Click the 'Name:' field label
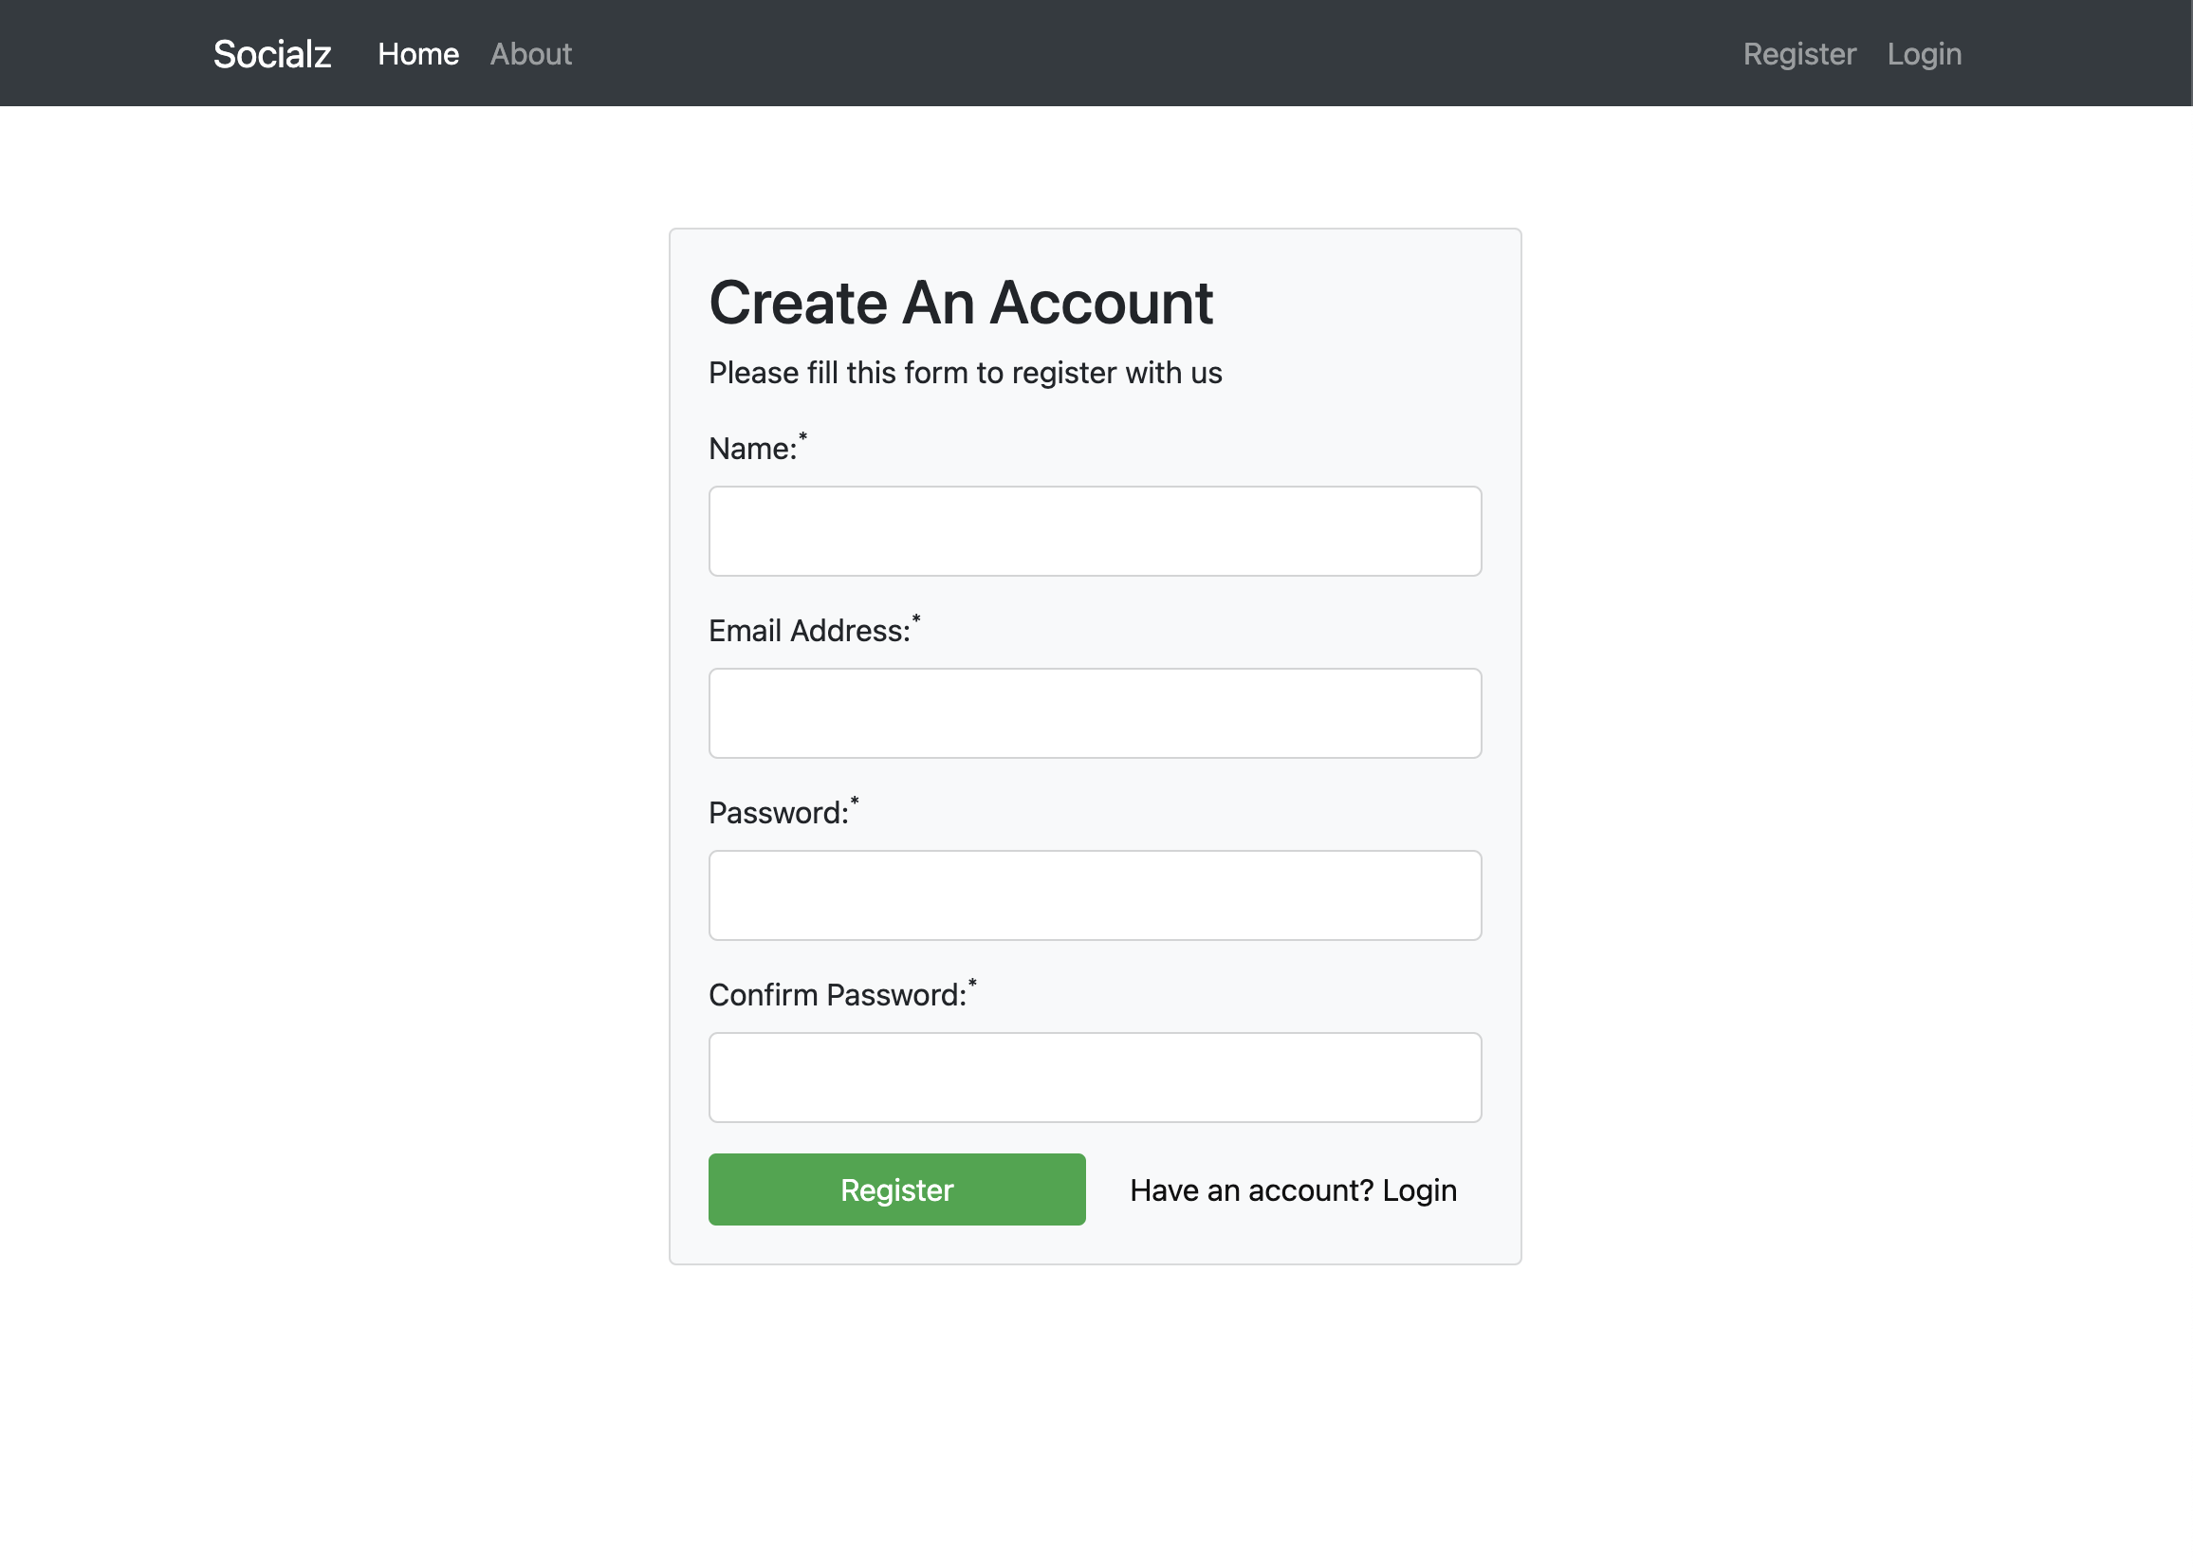 pos(751,449)
